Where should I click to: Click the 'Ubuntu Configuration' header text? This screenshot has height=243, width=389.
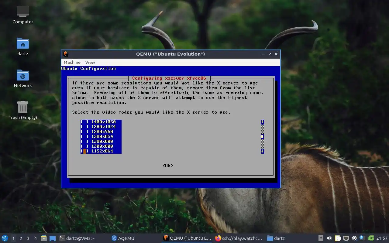point(88,68)
